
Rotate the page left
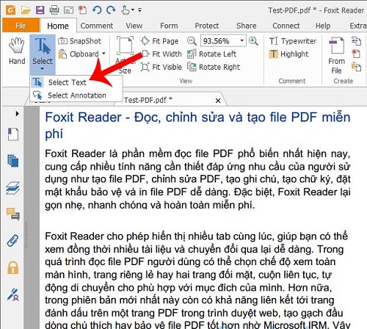(212, 54)
